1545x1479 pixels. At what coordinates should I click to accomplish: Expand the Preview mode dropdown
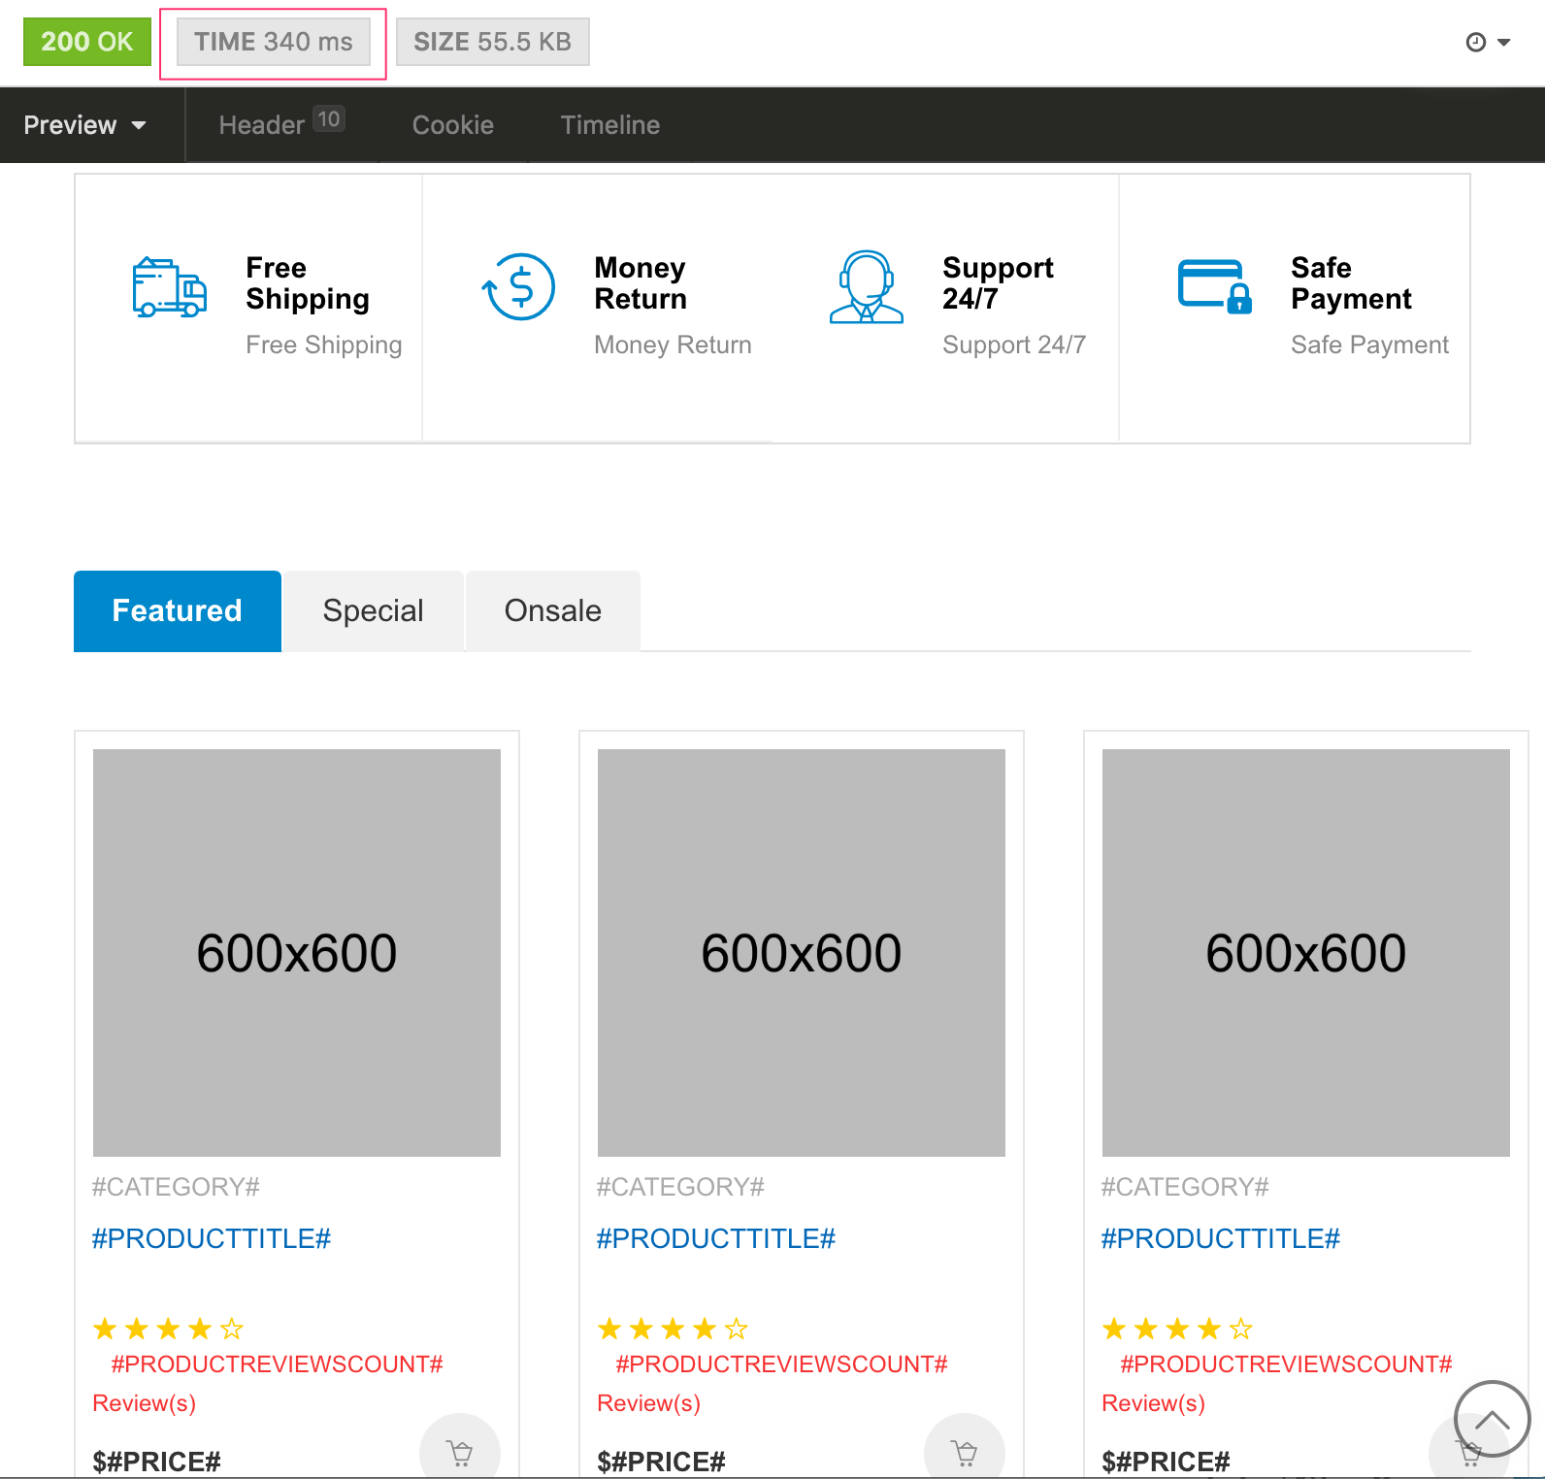pos(85,125)
